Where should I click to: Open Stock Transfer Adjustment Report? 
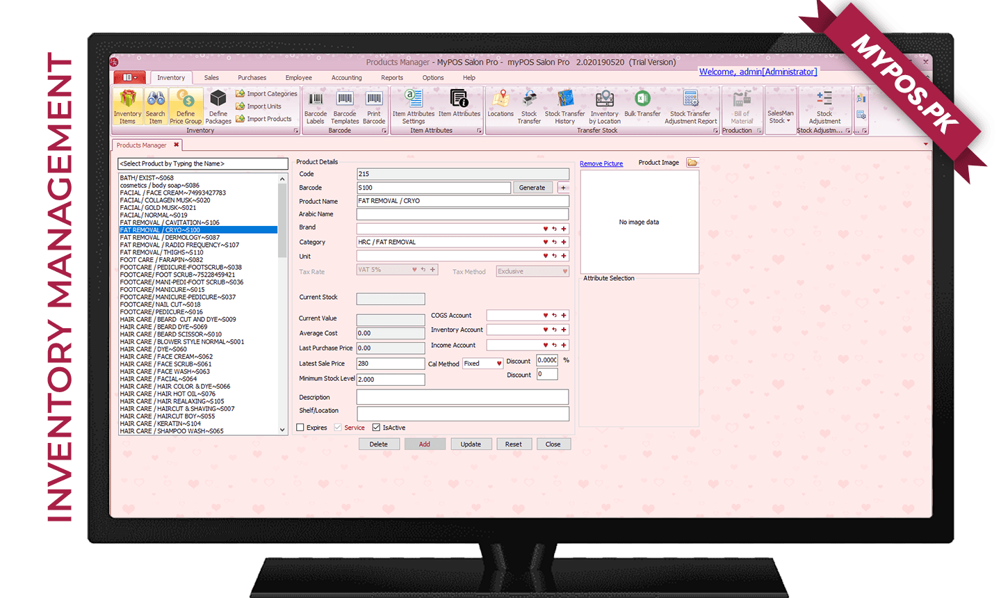pyautogui.click(x=690, y=106)
